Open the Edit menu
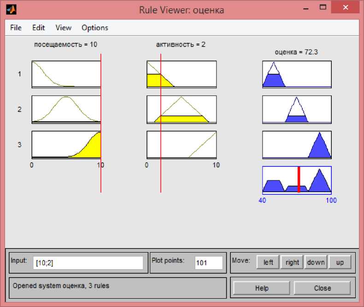The image size is (364, 307). pos(38,28)
